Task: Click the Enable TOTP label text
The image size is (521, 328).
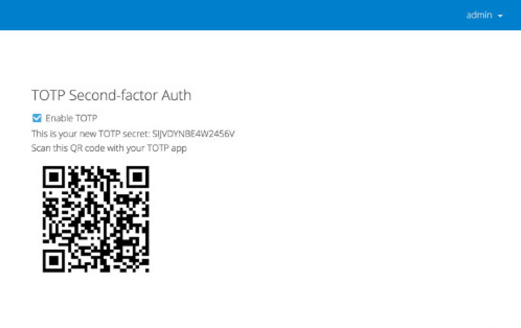Action: (x=71, y=118)
